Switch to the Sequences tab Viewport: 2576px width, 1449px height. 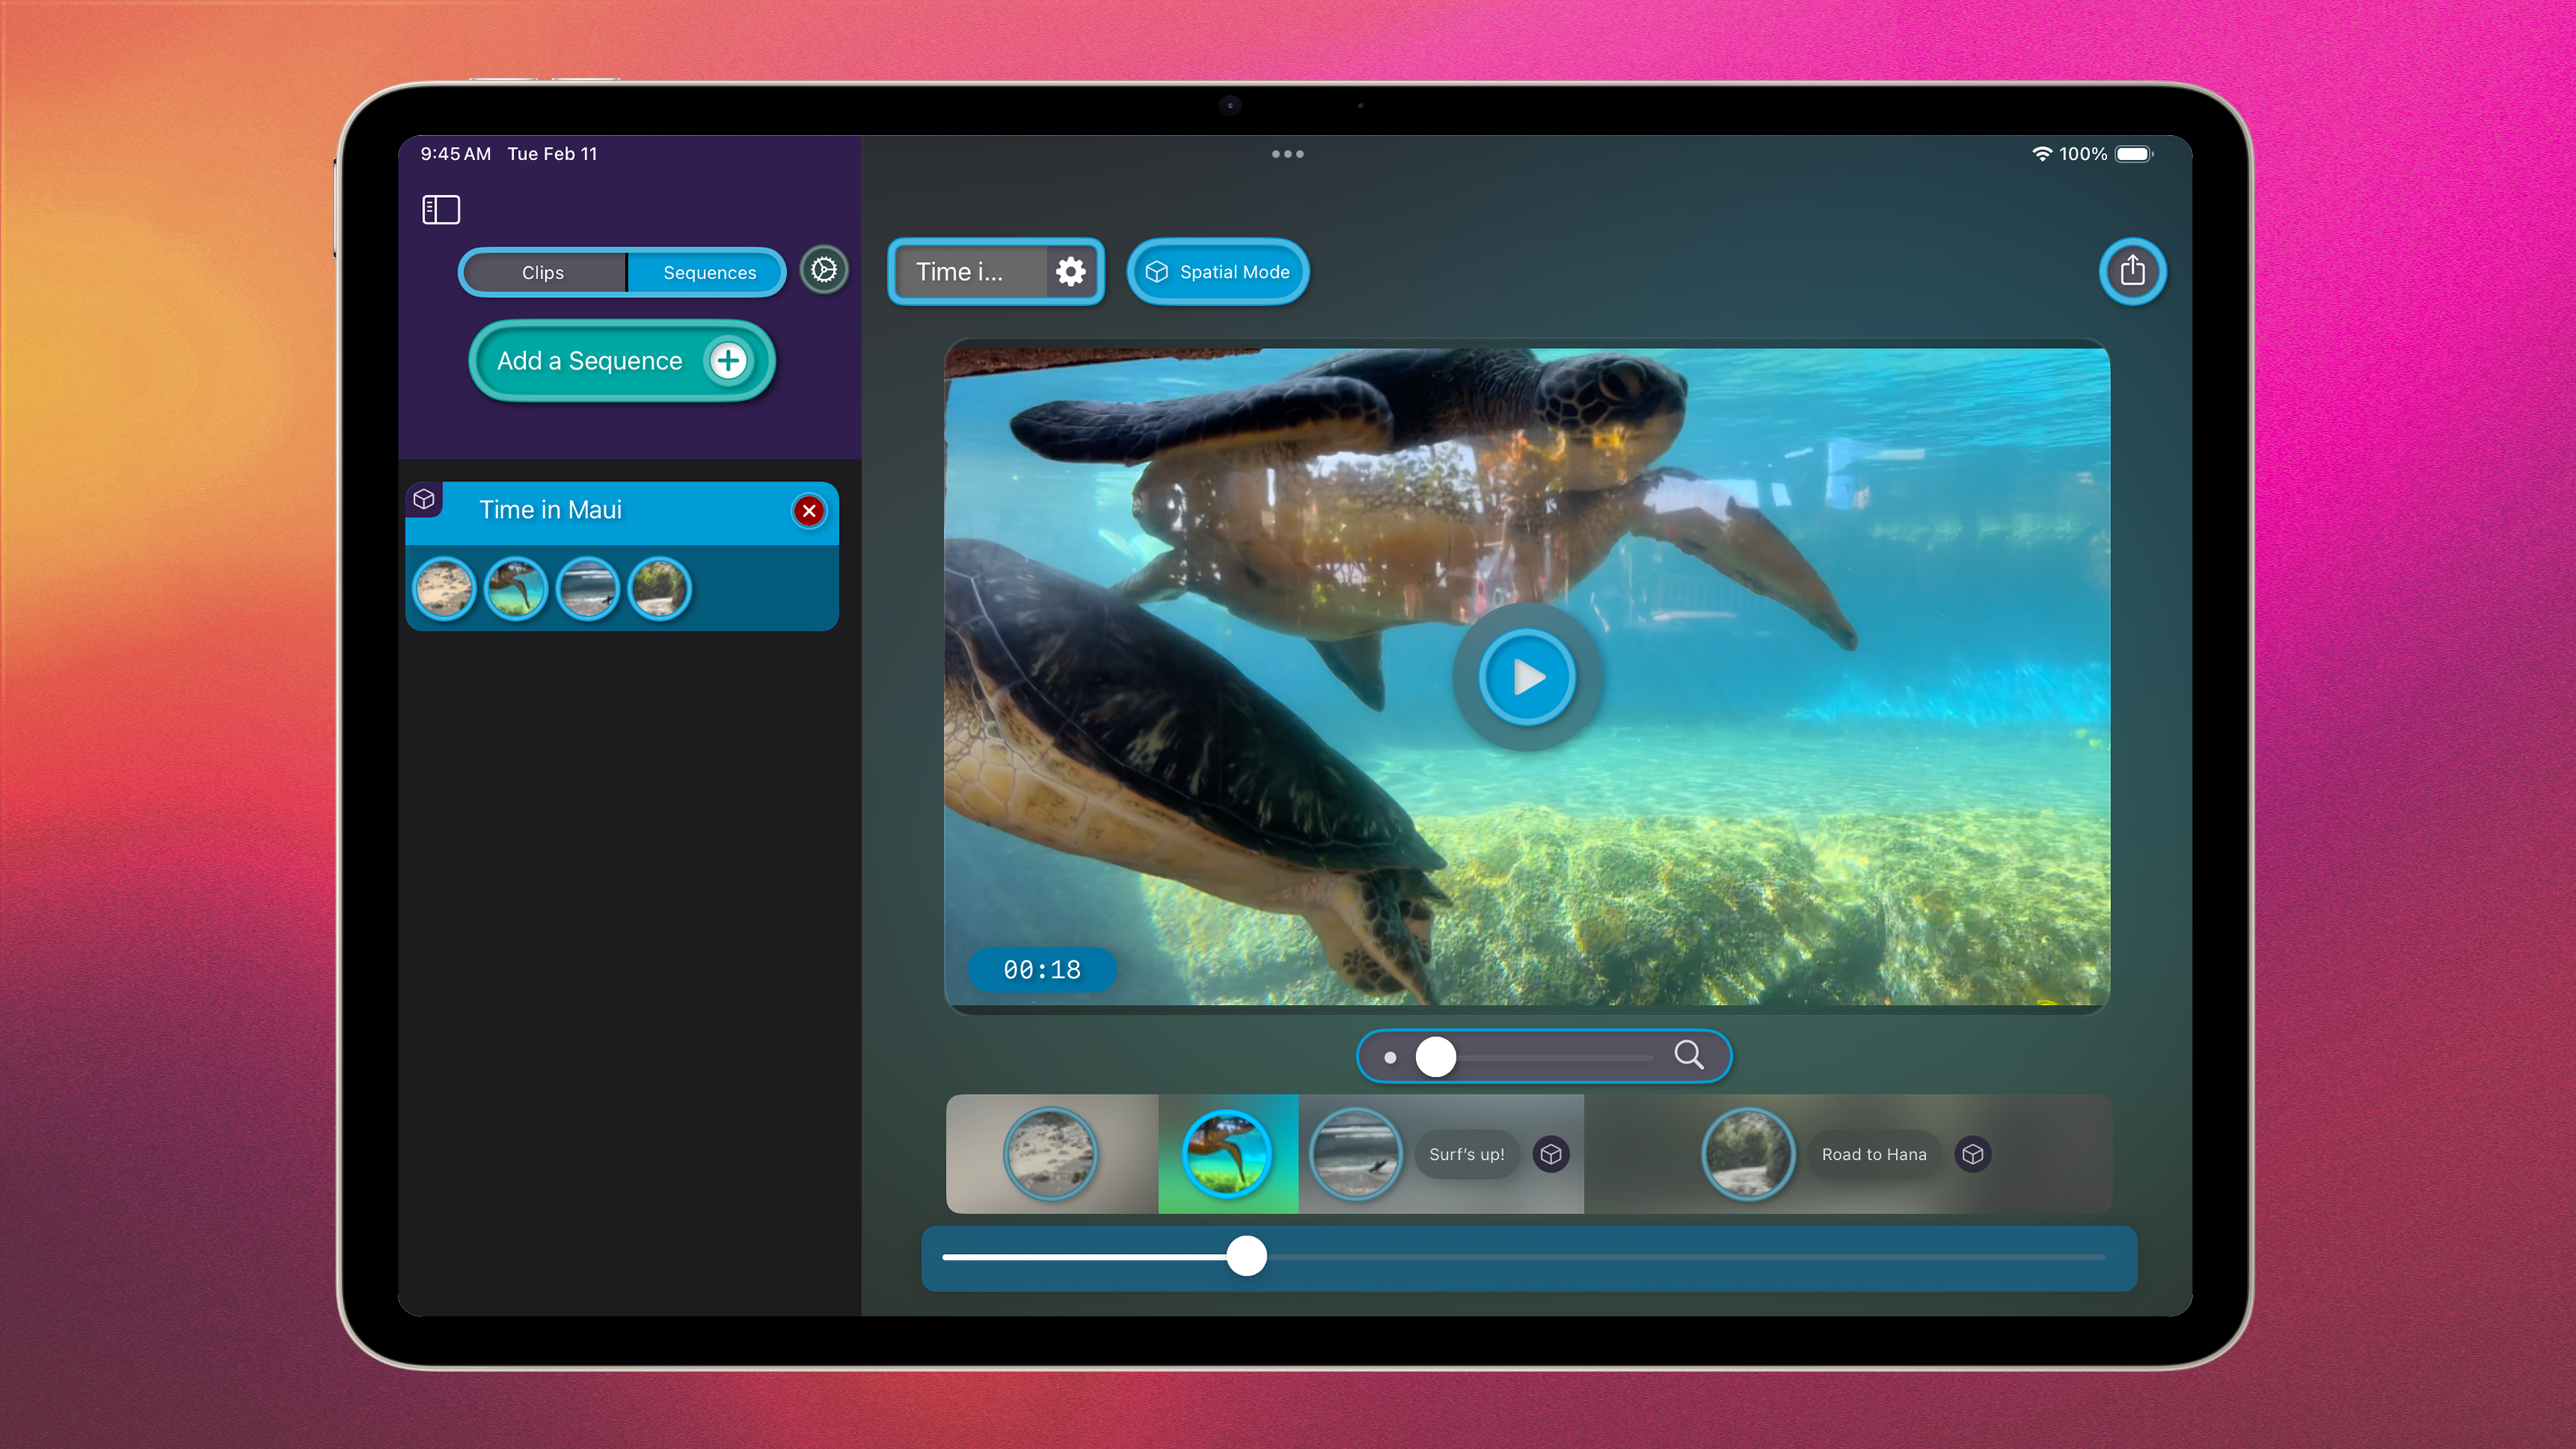pos(709,272)
